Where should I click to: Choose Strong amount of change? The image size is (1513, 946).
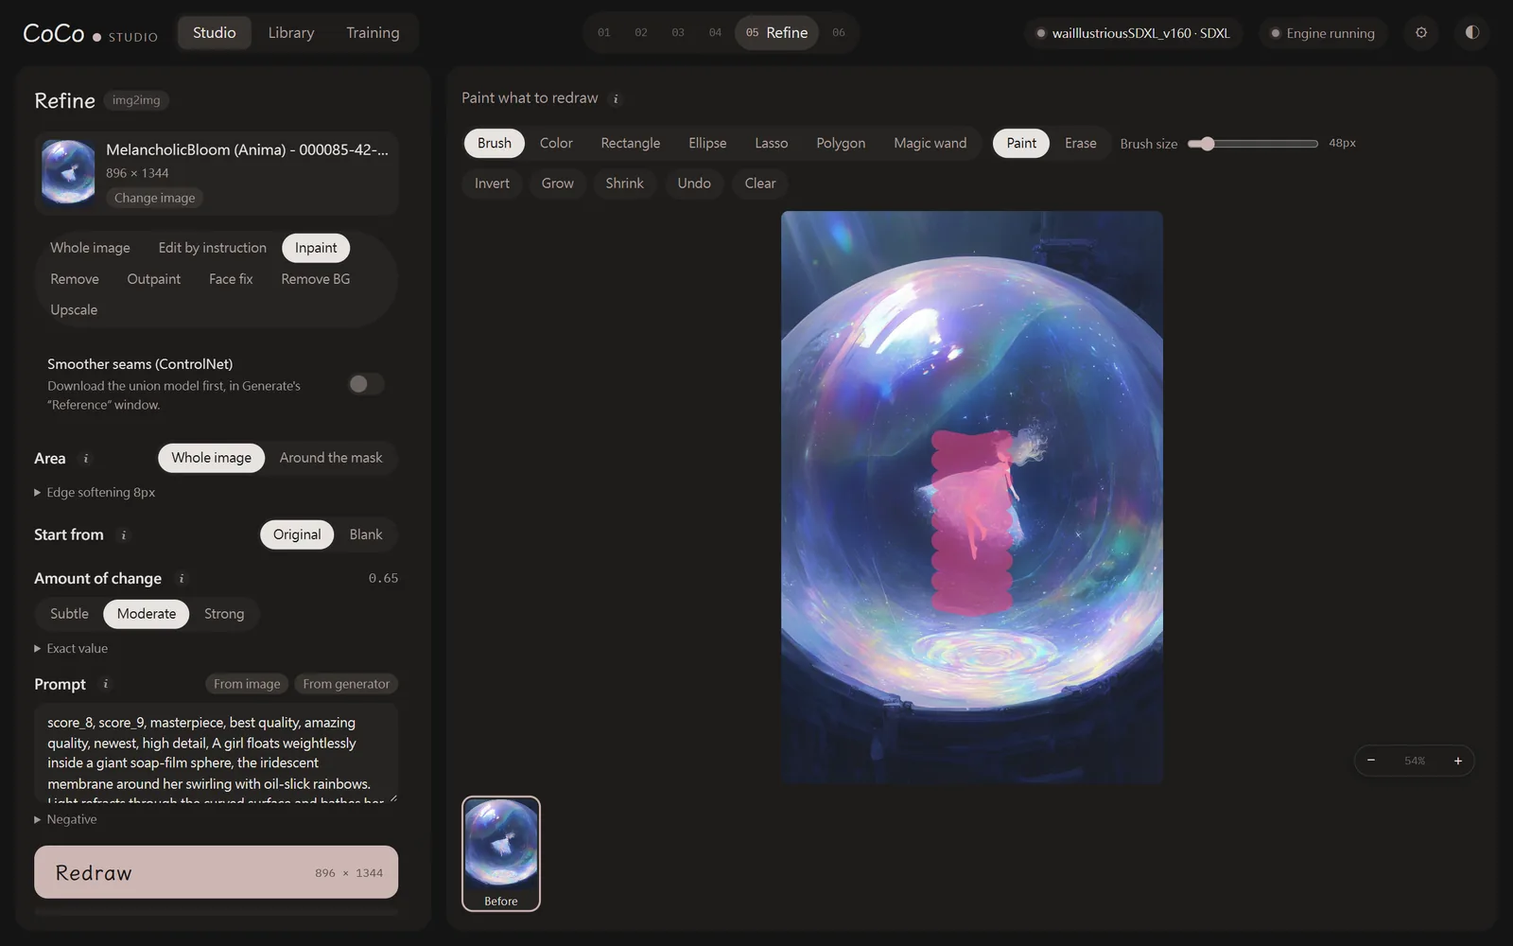(224, 614)
